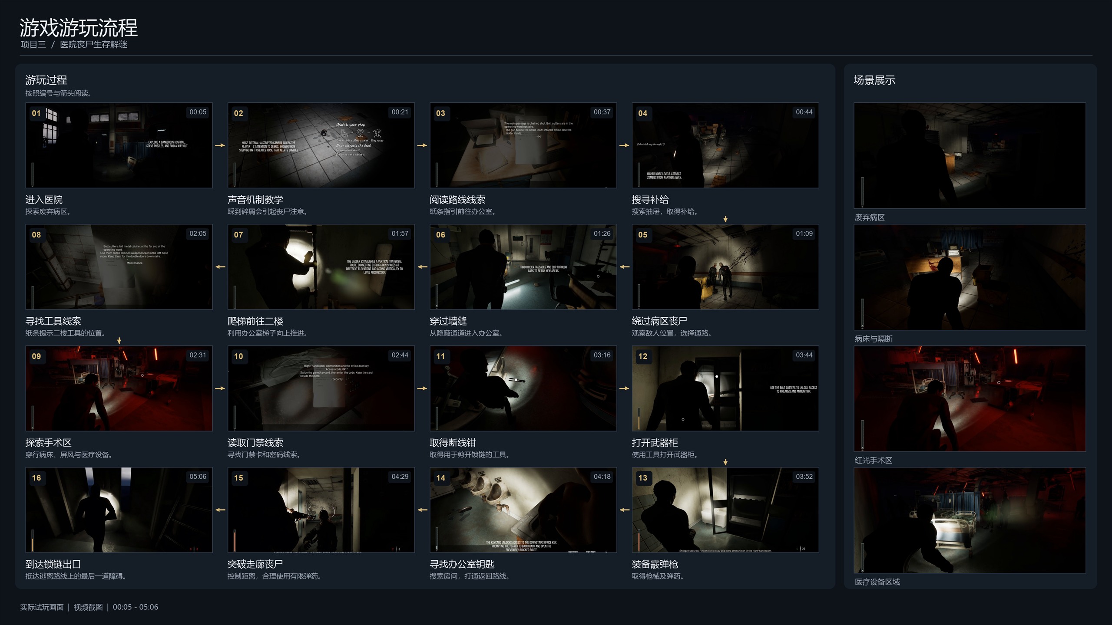Select step 10 读取门禁线索 screenshot
1112x625 pixels.
pyautogui.click(x=321, y=388)
